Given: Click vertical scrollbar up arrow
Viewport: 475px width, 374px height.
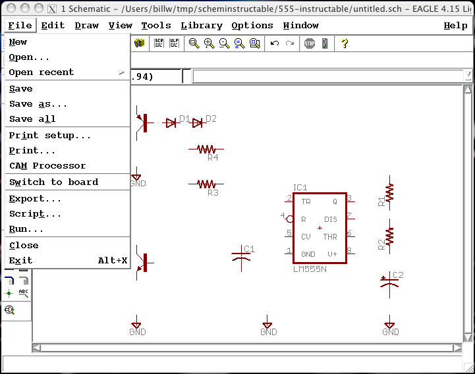Looking at the screenshot, I should (x=468, y=90).
